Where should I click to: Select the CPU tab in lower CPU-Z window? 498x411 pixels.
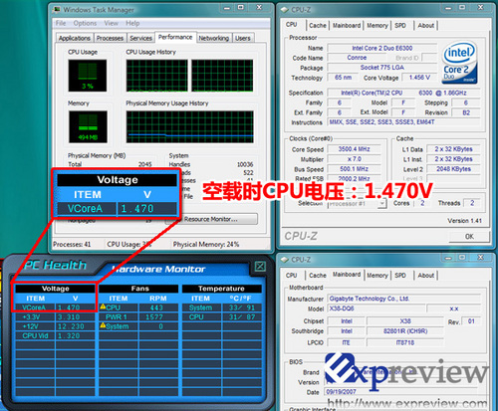(291, 276)
